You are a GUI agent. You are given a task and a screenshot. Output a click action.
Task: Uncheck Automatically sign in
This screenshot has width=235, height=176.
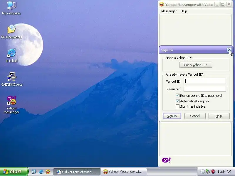pyautogui.click(x=177, y=101)
